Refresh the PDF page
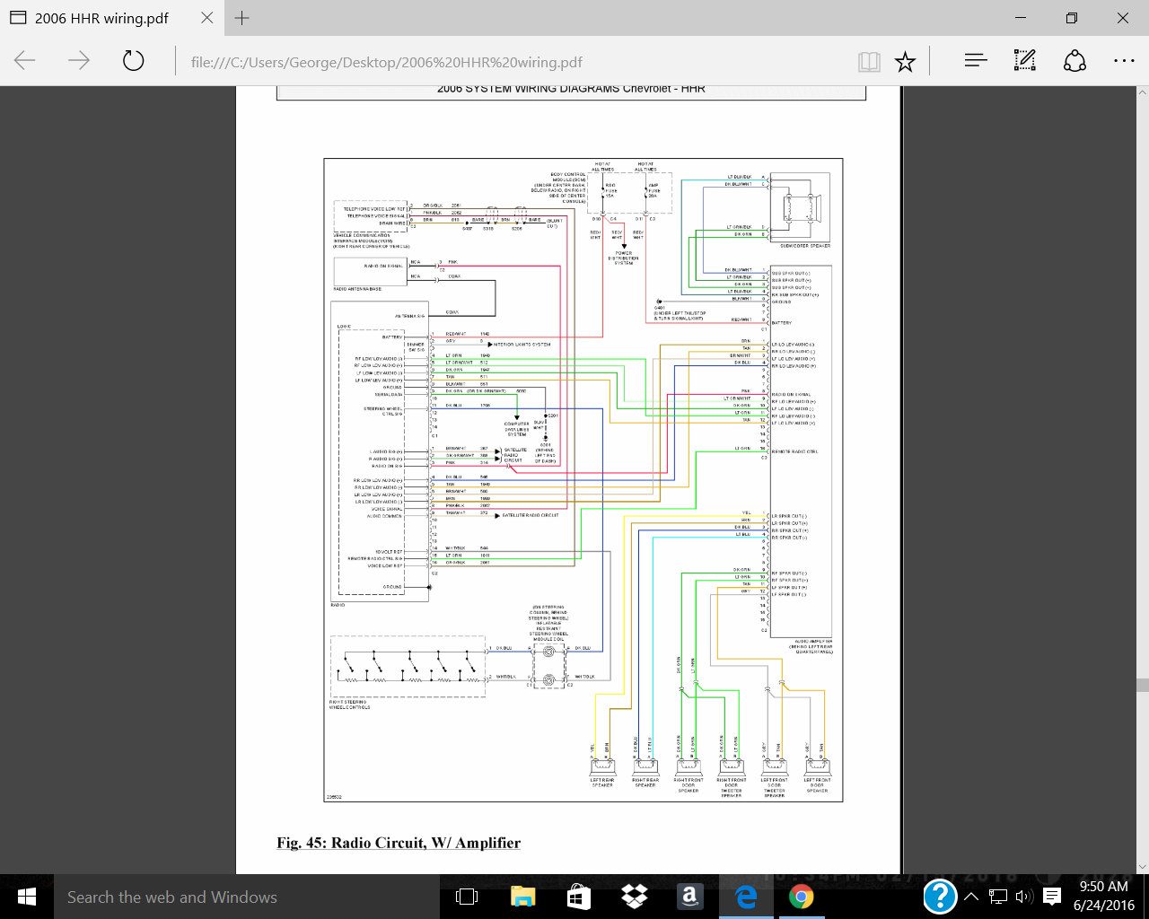The width and height of the screenshot is (1149, 919). (x=133, y=61)
